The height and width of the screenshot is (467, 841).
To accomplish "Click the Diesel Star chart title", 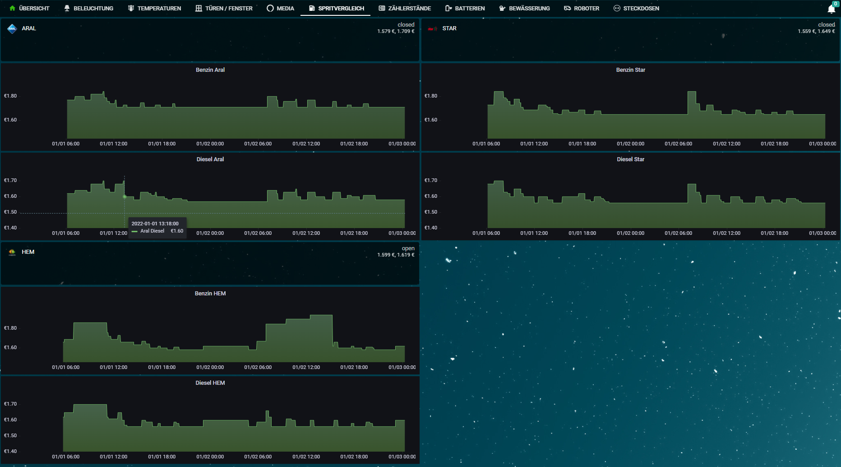I will click(x=631, y=159).
